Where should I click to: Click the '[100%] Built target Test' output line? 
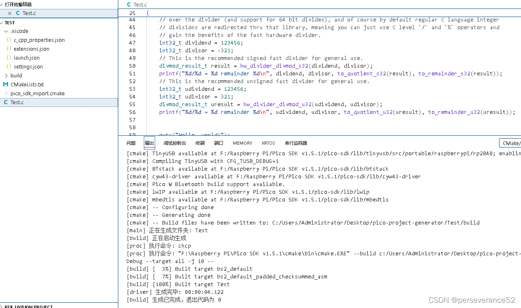pos(178,284)
